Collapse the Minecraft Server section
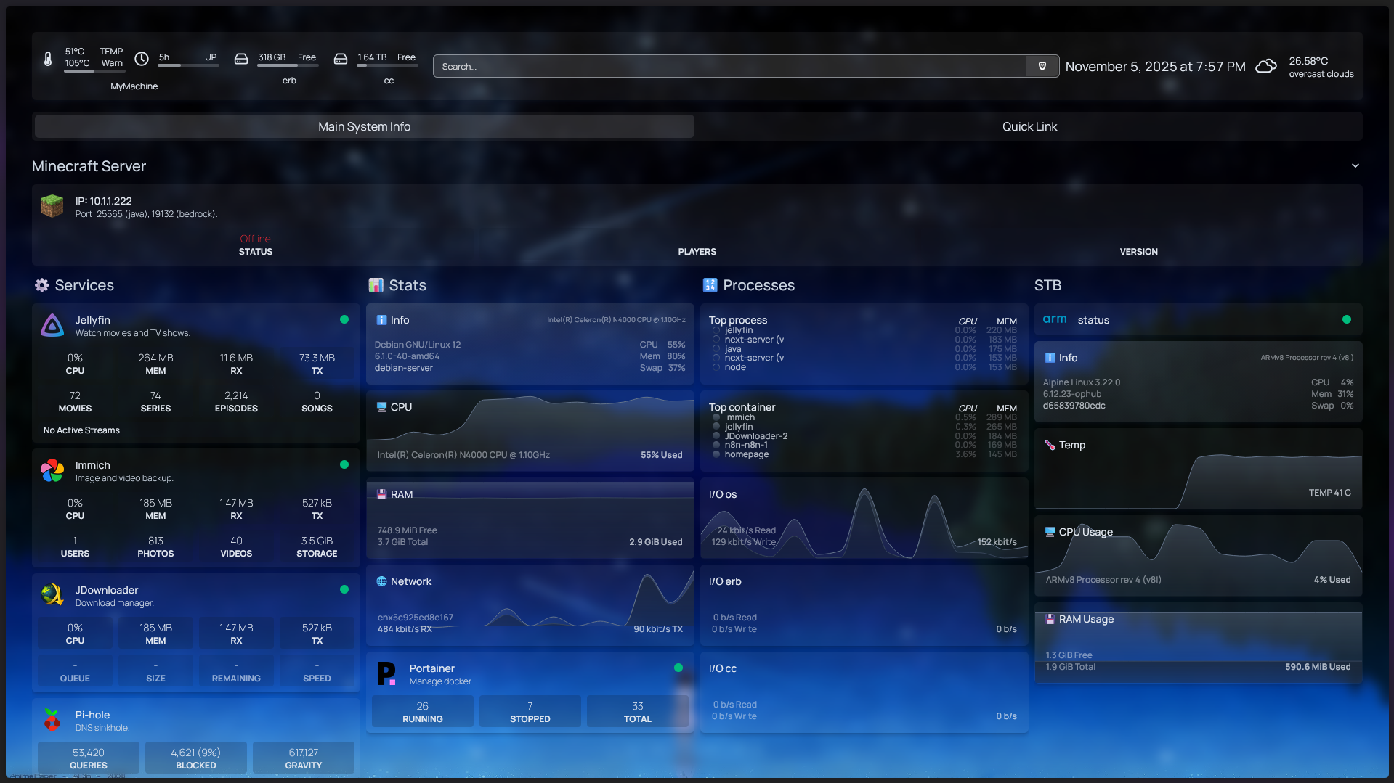This screenshot has height=783, width=1394. click(1355, 165)
